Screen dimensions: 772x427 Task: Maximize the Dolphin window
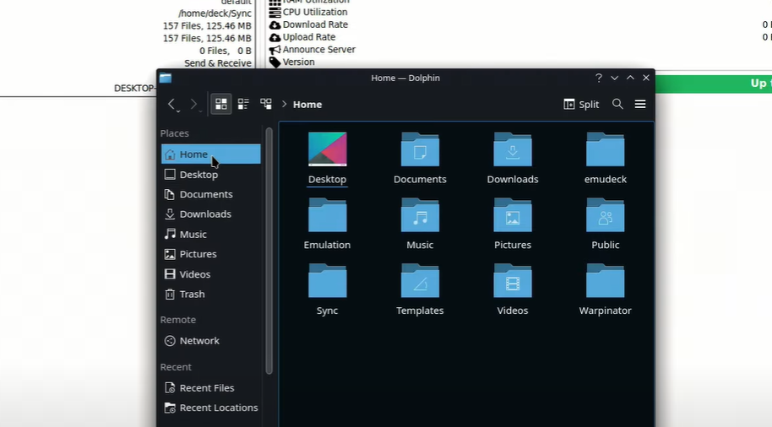coord(630,78)
